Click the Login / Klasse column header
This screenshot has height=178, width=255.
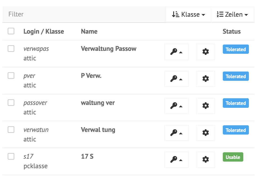44,32
